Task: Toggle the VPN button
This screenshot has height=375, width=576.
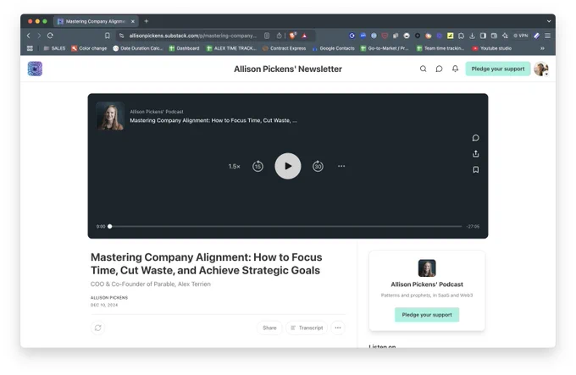Action: click(x=521, y=36)
